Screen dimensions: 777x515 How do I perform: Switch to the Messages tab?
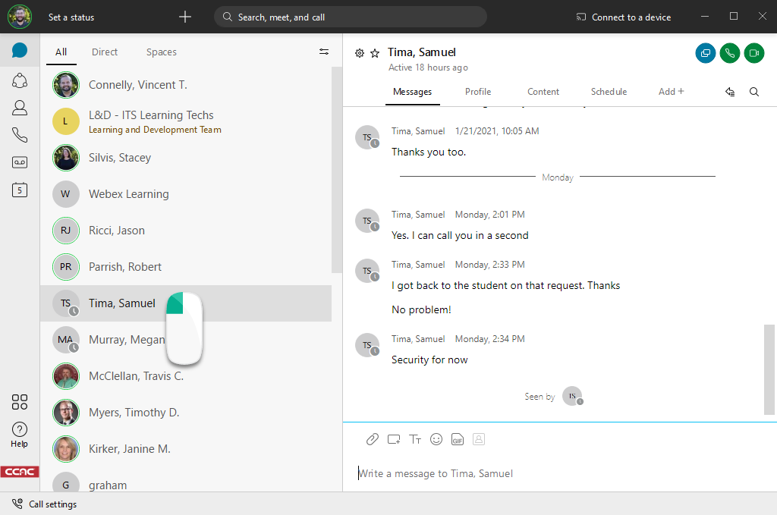point(412,92)
